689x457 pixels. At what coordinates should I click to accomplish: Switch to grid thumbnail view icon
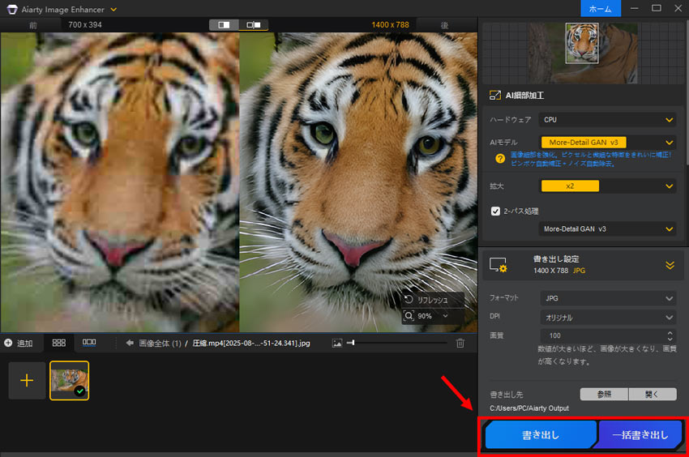click(x=59, y=343)
